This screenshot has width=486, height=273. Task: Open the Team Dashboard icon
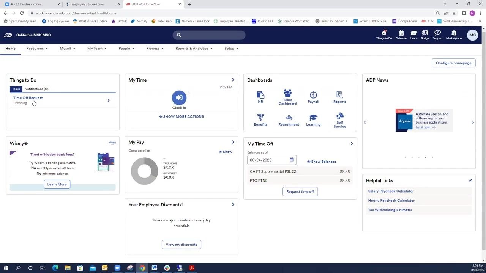click(x=287, y=97)
